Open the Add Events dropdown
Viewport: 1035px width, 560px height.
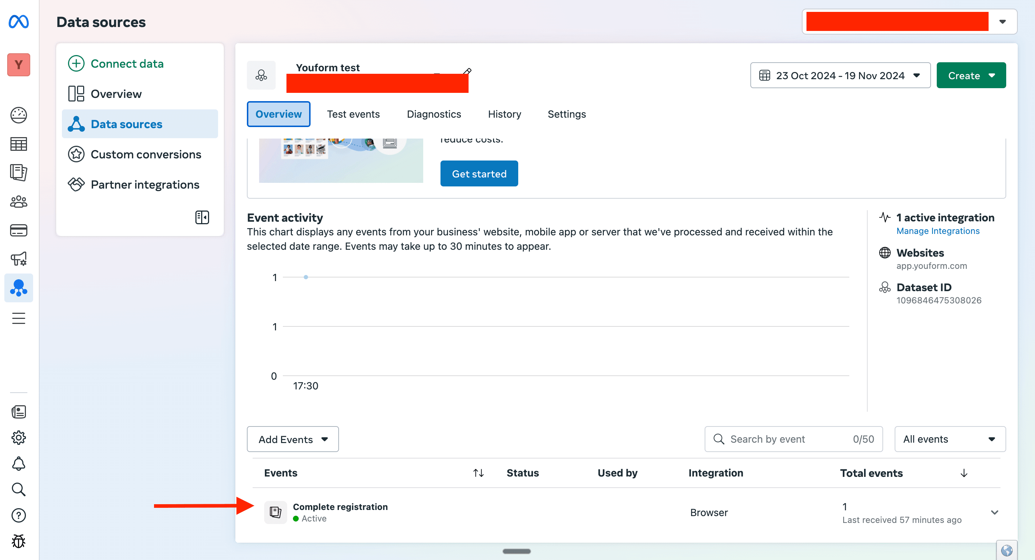(x=293, y=439)
